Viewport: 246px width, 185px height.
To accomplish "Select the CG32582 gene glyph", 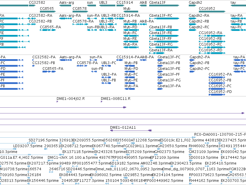I will tap(32, 5).
